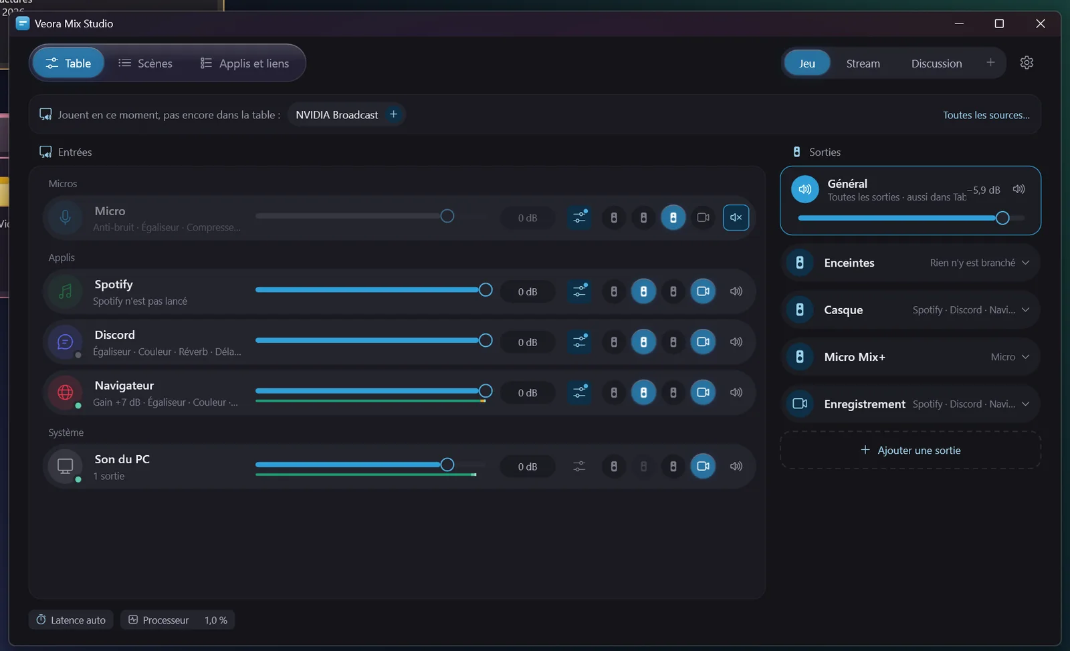Switch to the Scènes tab
The height and width of the screenshot is (651, 1070).
pyautogui.click(x=145, y=63)
